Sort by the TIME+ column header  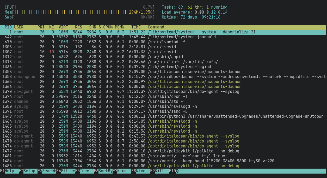(x=137, y=27)
